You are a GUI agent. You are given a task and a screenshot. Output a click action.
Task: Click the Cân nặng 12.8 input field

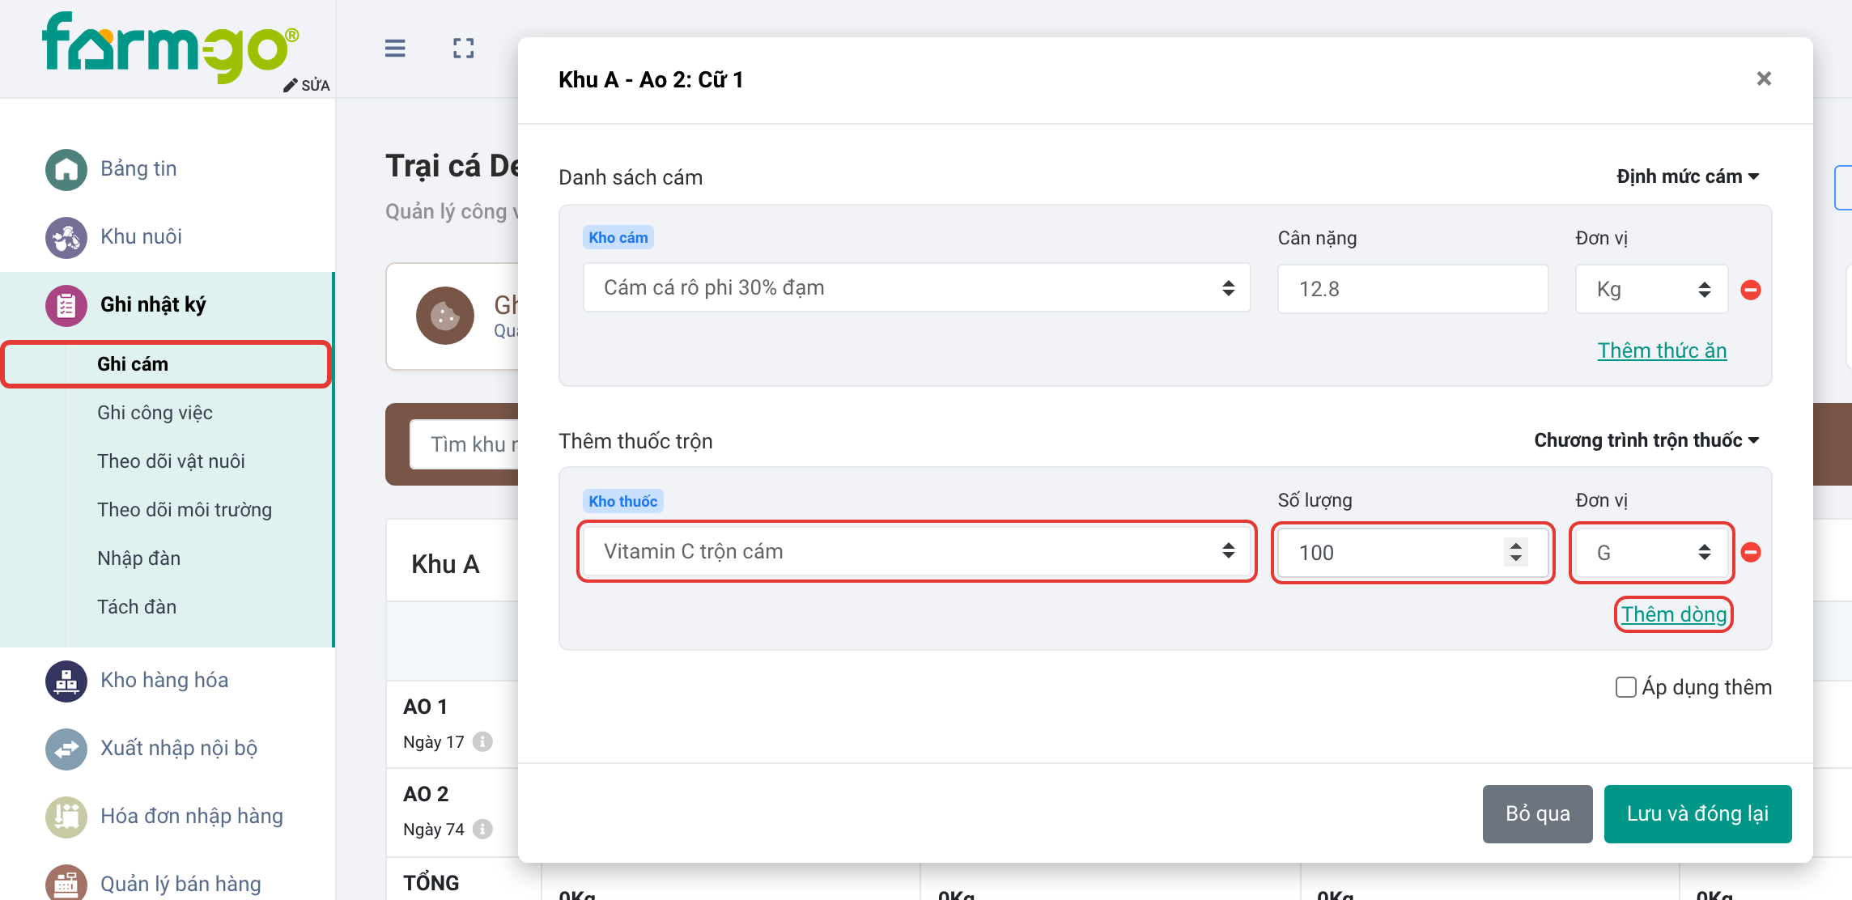[x=1412, y=289]
